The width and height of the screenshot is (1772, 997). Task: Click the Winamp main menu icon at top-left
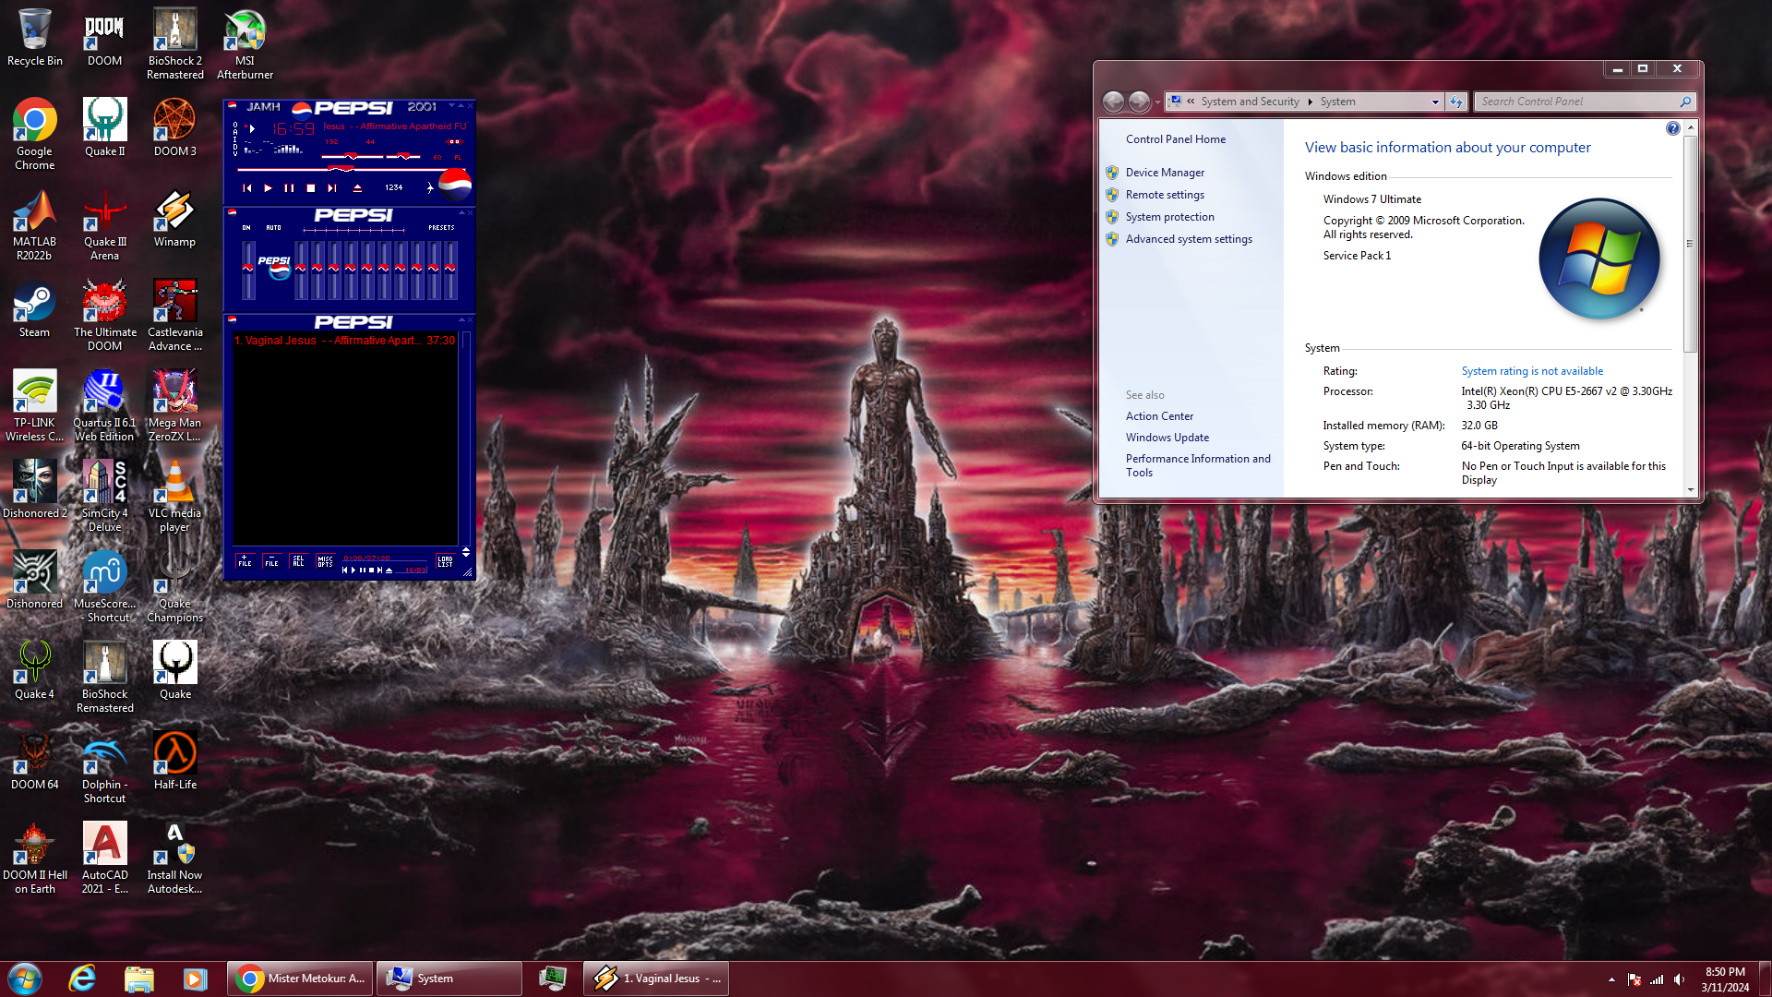233,105
